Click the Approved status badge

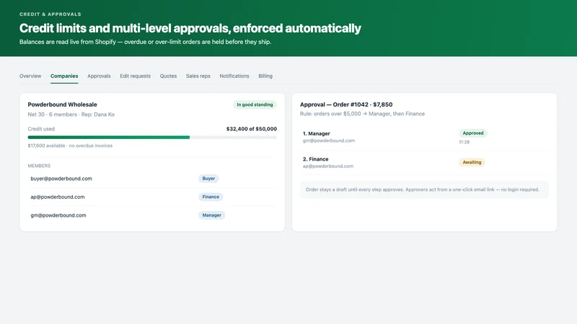tap(473, 133)
